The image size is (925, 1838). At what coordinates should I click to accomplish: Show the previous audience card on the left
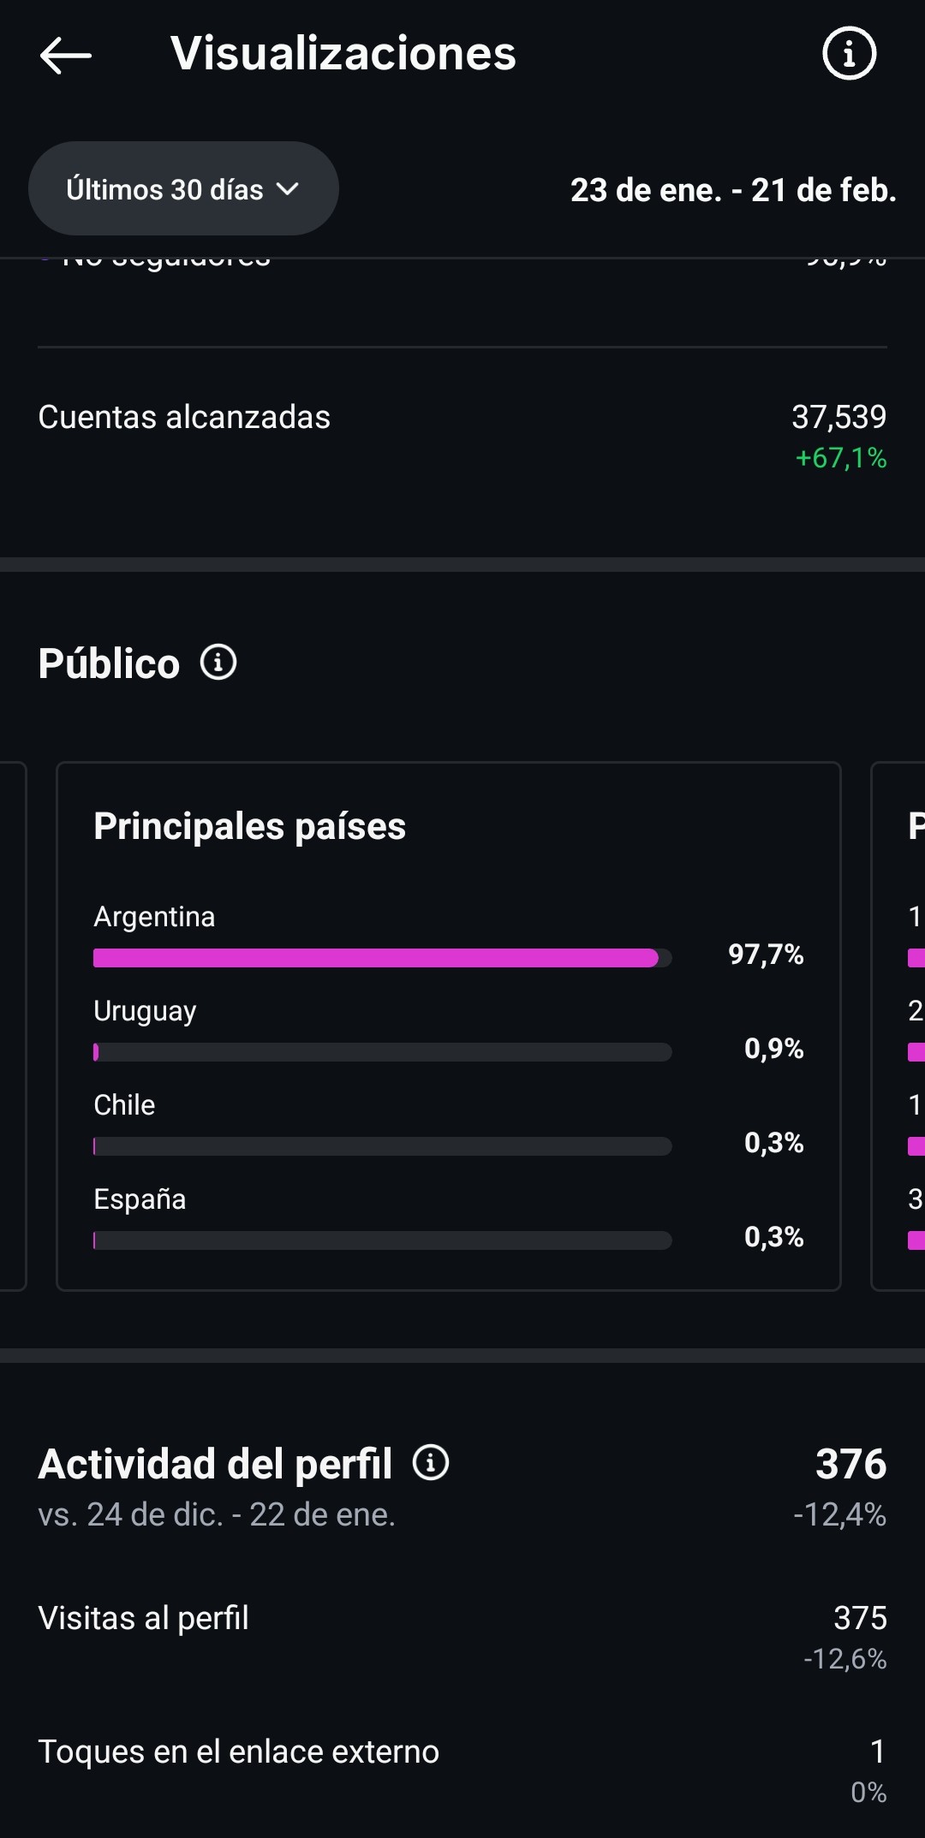[x=13, y=1026]
